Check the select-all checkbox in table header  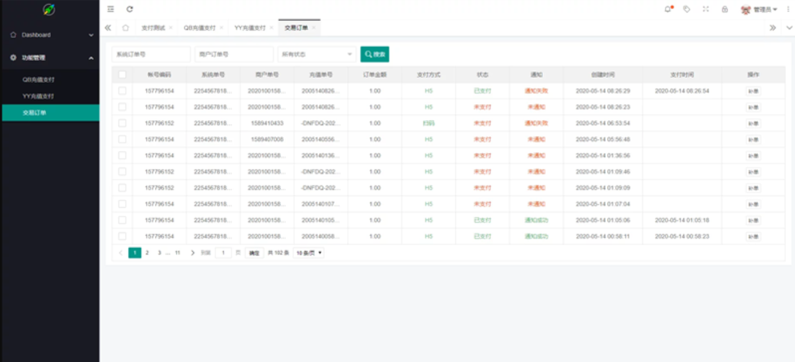[x=122, y=75]
